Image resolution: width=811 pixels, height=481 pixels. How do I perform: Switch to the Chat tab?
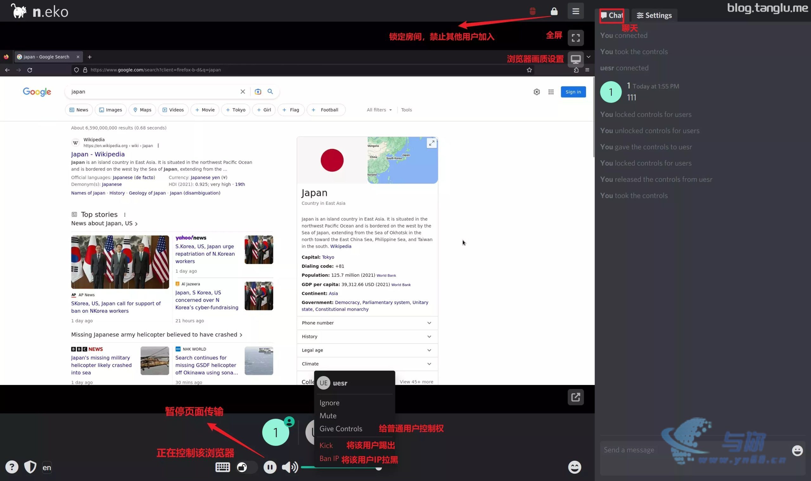(611, 15)
